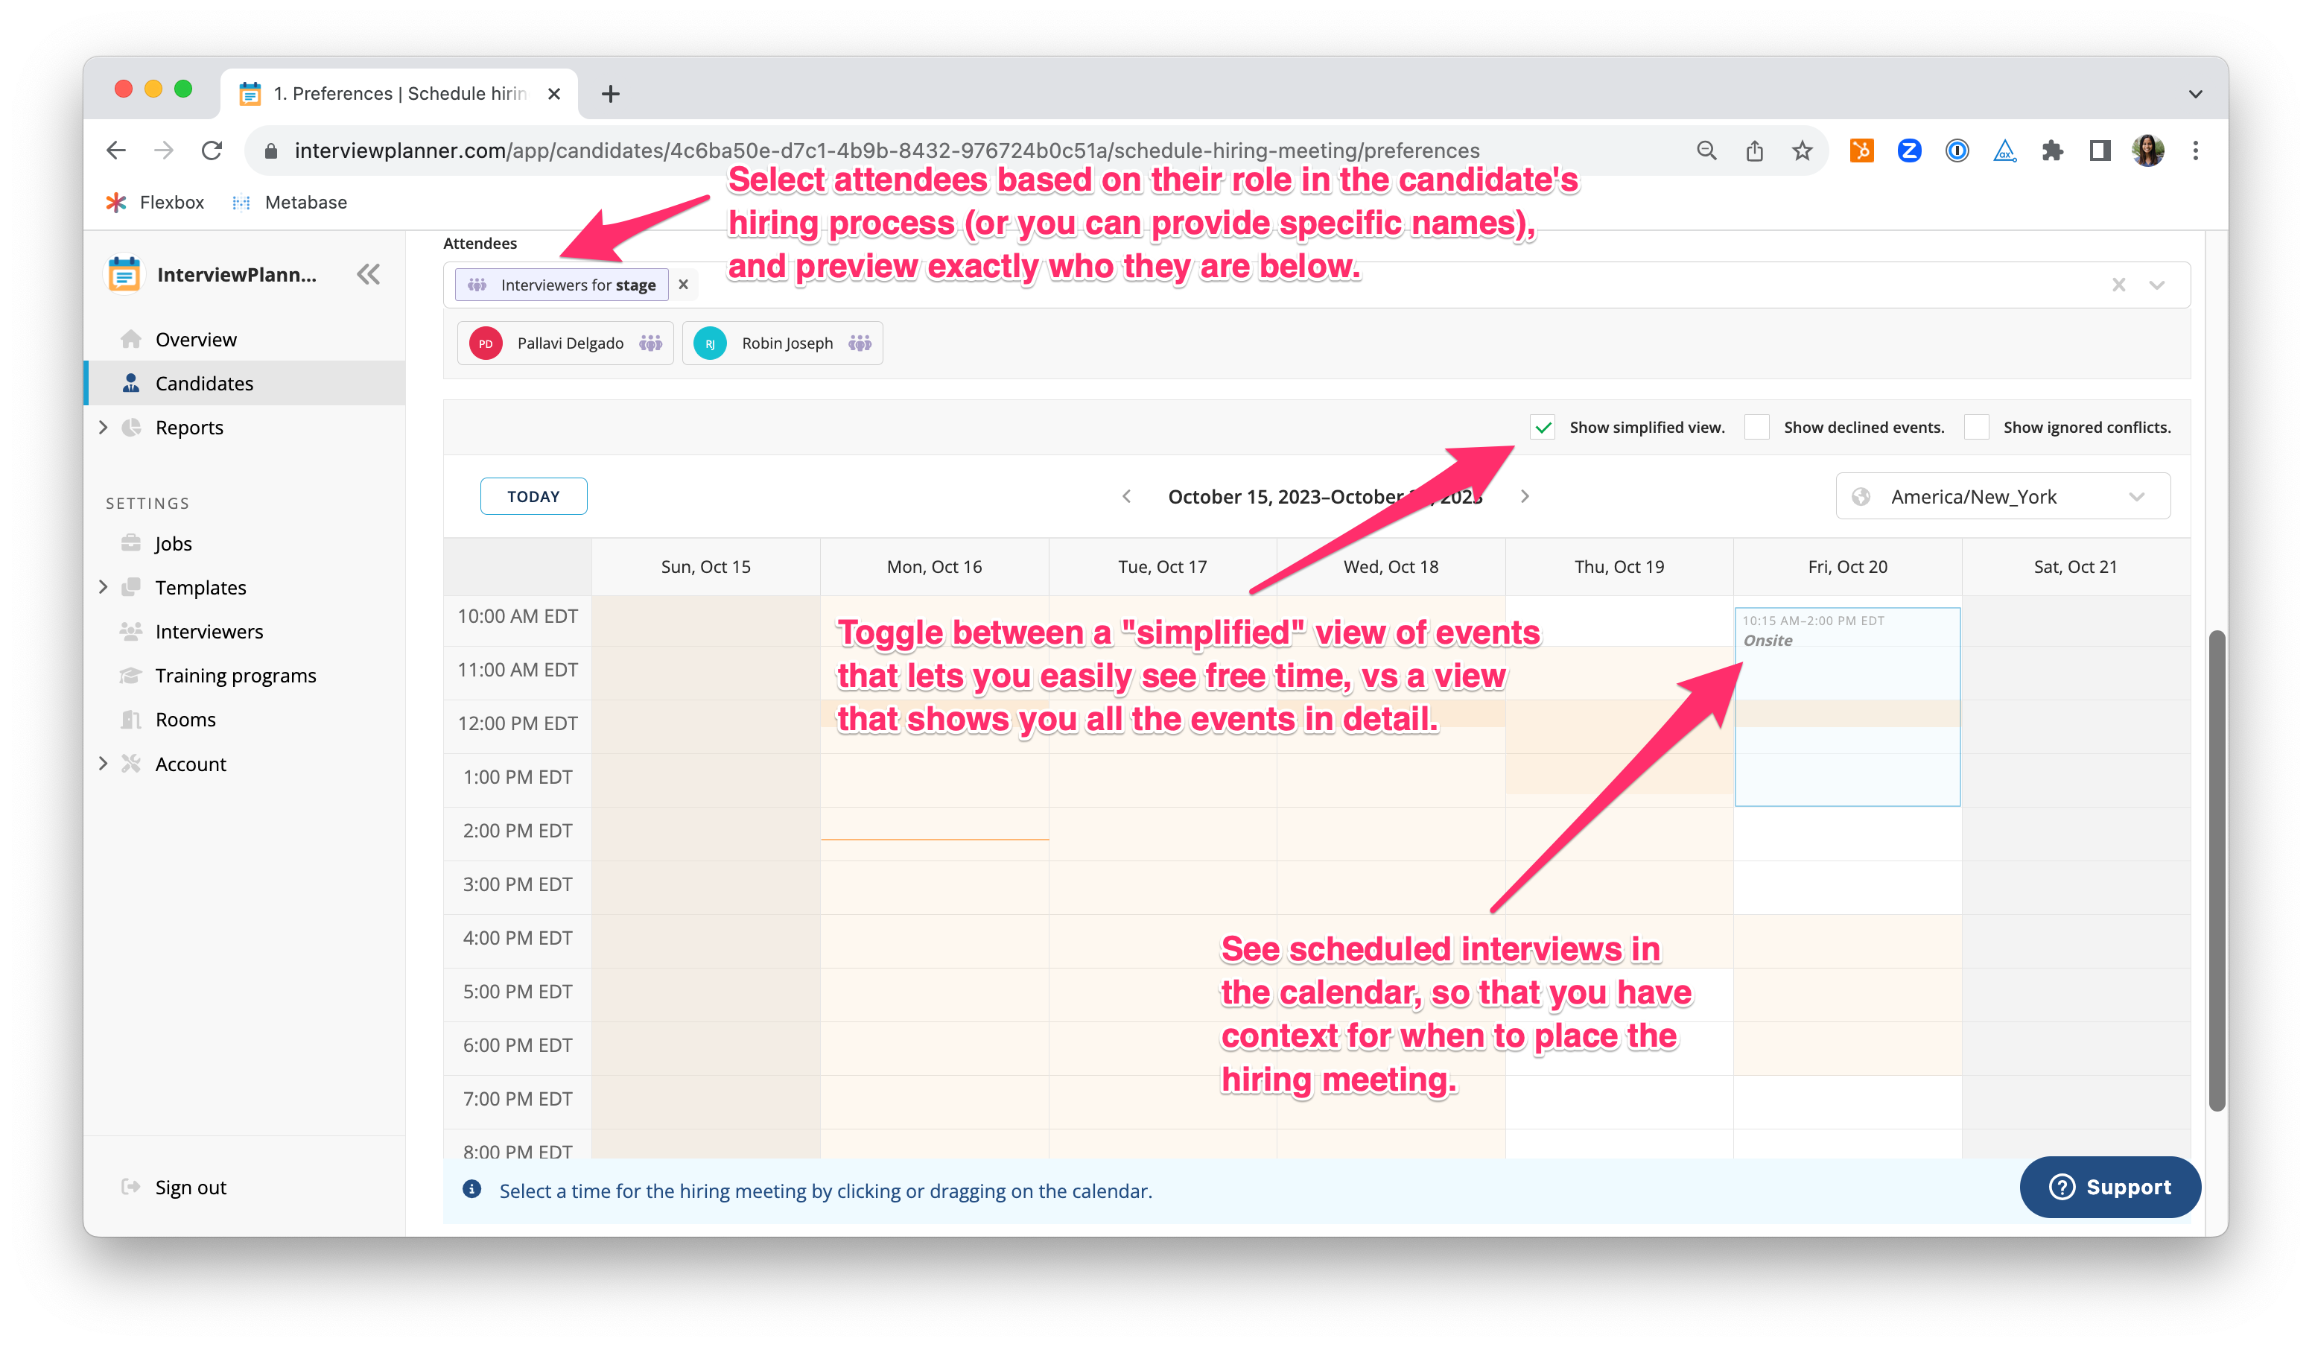Enable Show ignored conflicts checkbox
Image resolution: width=2312 pixels, height=1347 pixels.
(1976, 427)
